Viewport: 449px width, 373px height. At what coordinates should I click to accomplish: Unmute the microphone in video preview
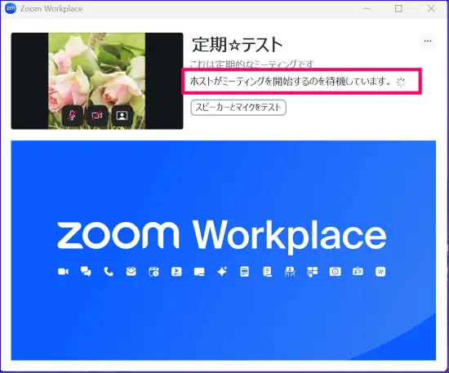pyautogui.click(x=72, y=116)
